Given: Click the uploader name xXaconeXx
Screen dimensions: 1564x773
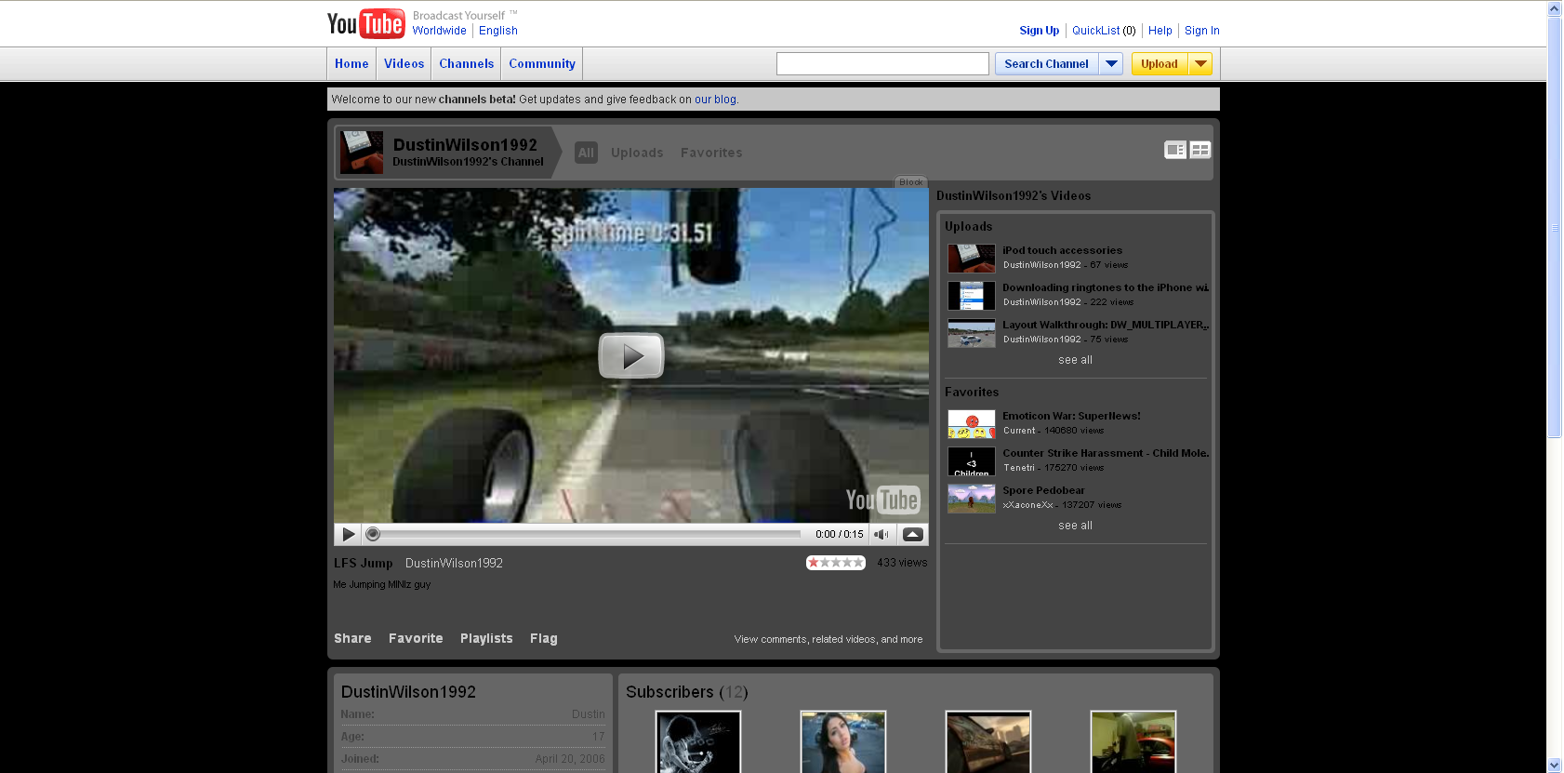Looking at the screenshot, I should 1028,505.
